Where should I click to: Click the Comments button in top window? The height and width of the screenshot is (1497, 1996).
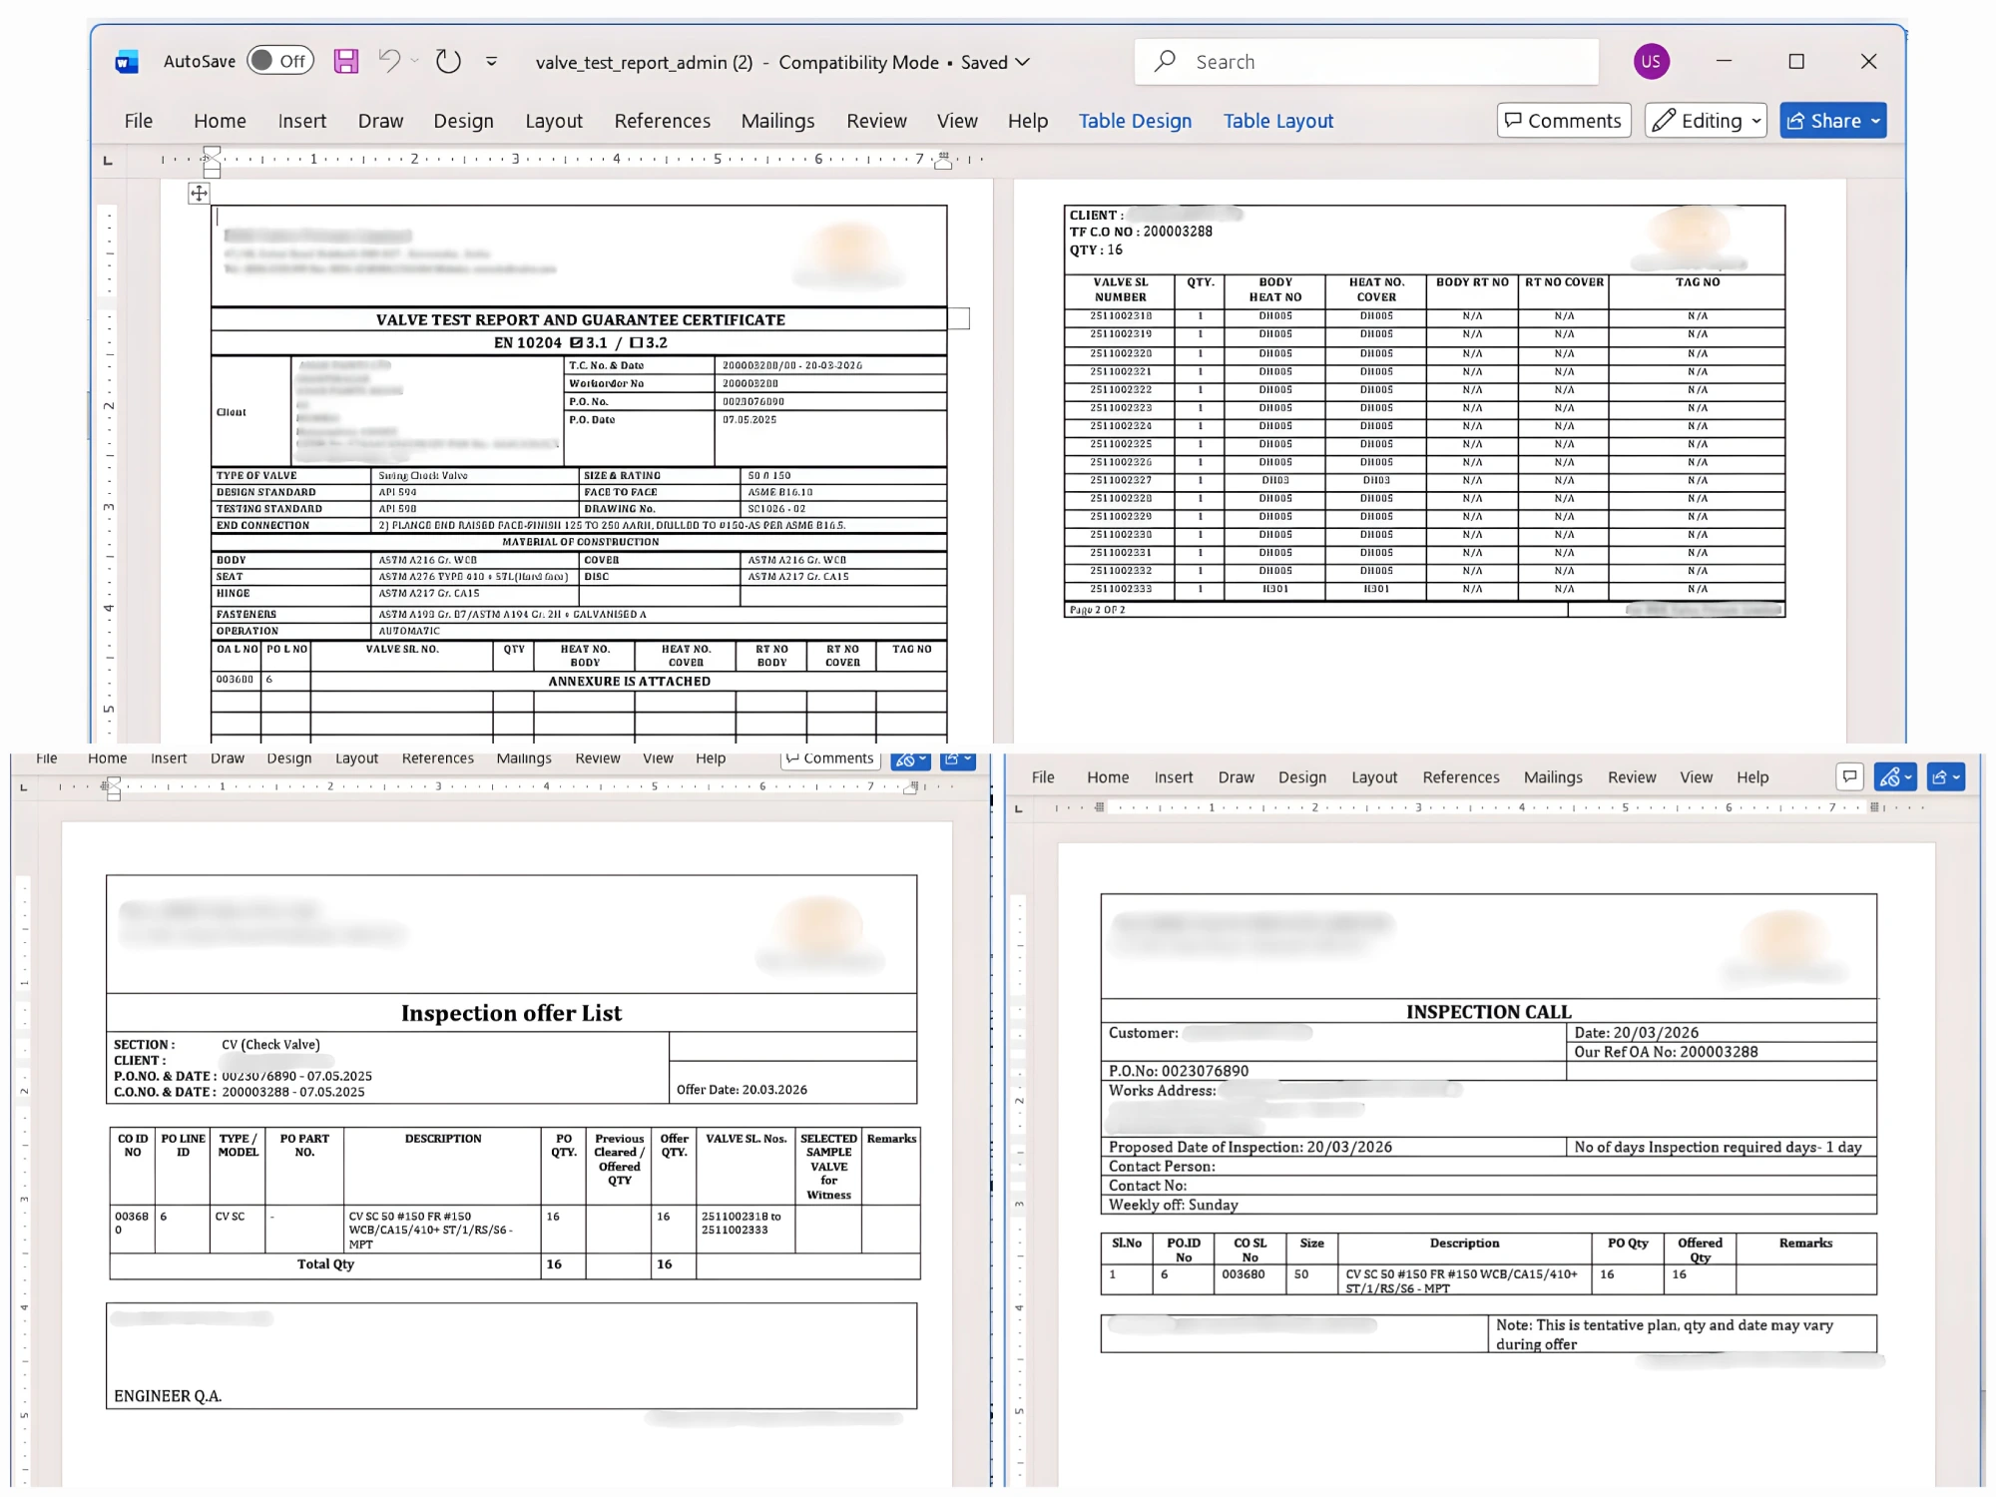click(1563, 121)
